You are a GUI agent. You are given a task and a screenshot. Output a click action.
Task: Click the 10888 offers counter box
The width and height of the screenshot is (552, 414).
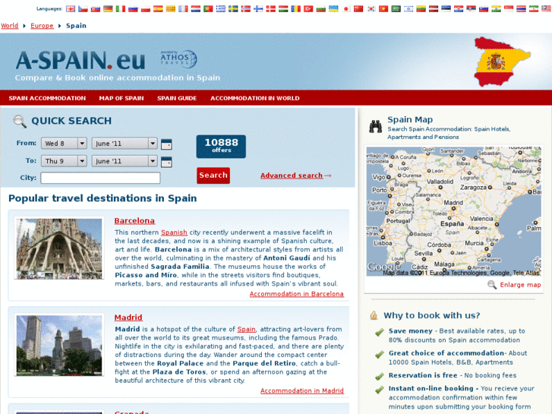221,147
